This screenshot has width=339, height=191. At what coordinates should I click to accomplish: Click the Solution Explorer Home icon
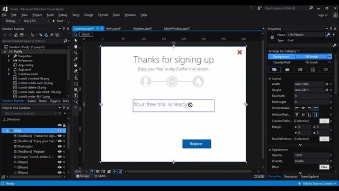click(x=16, y=35)
